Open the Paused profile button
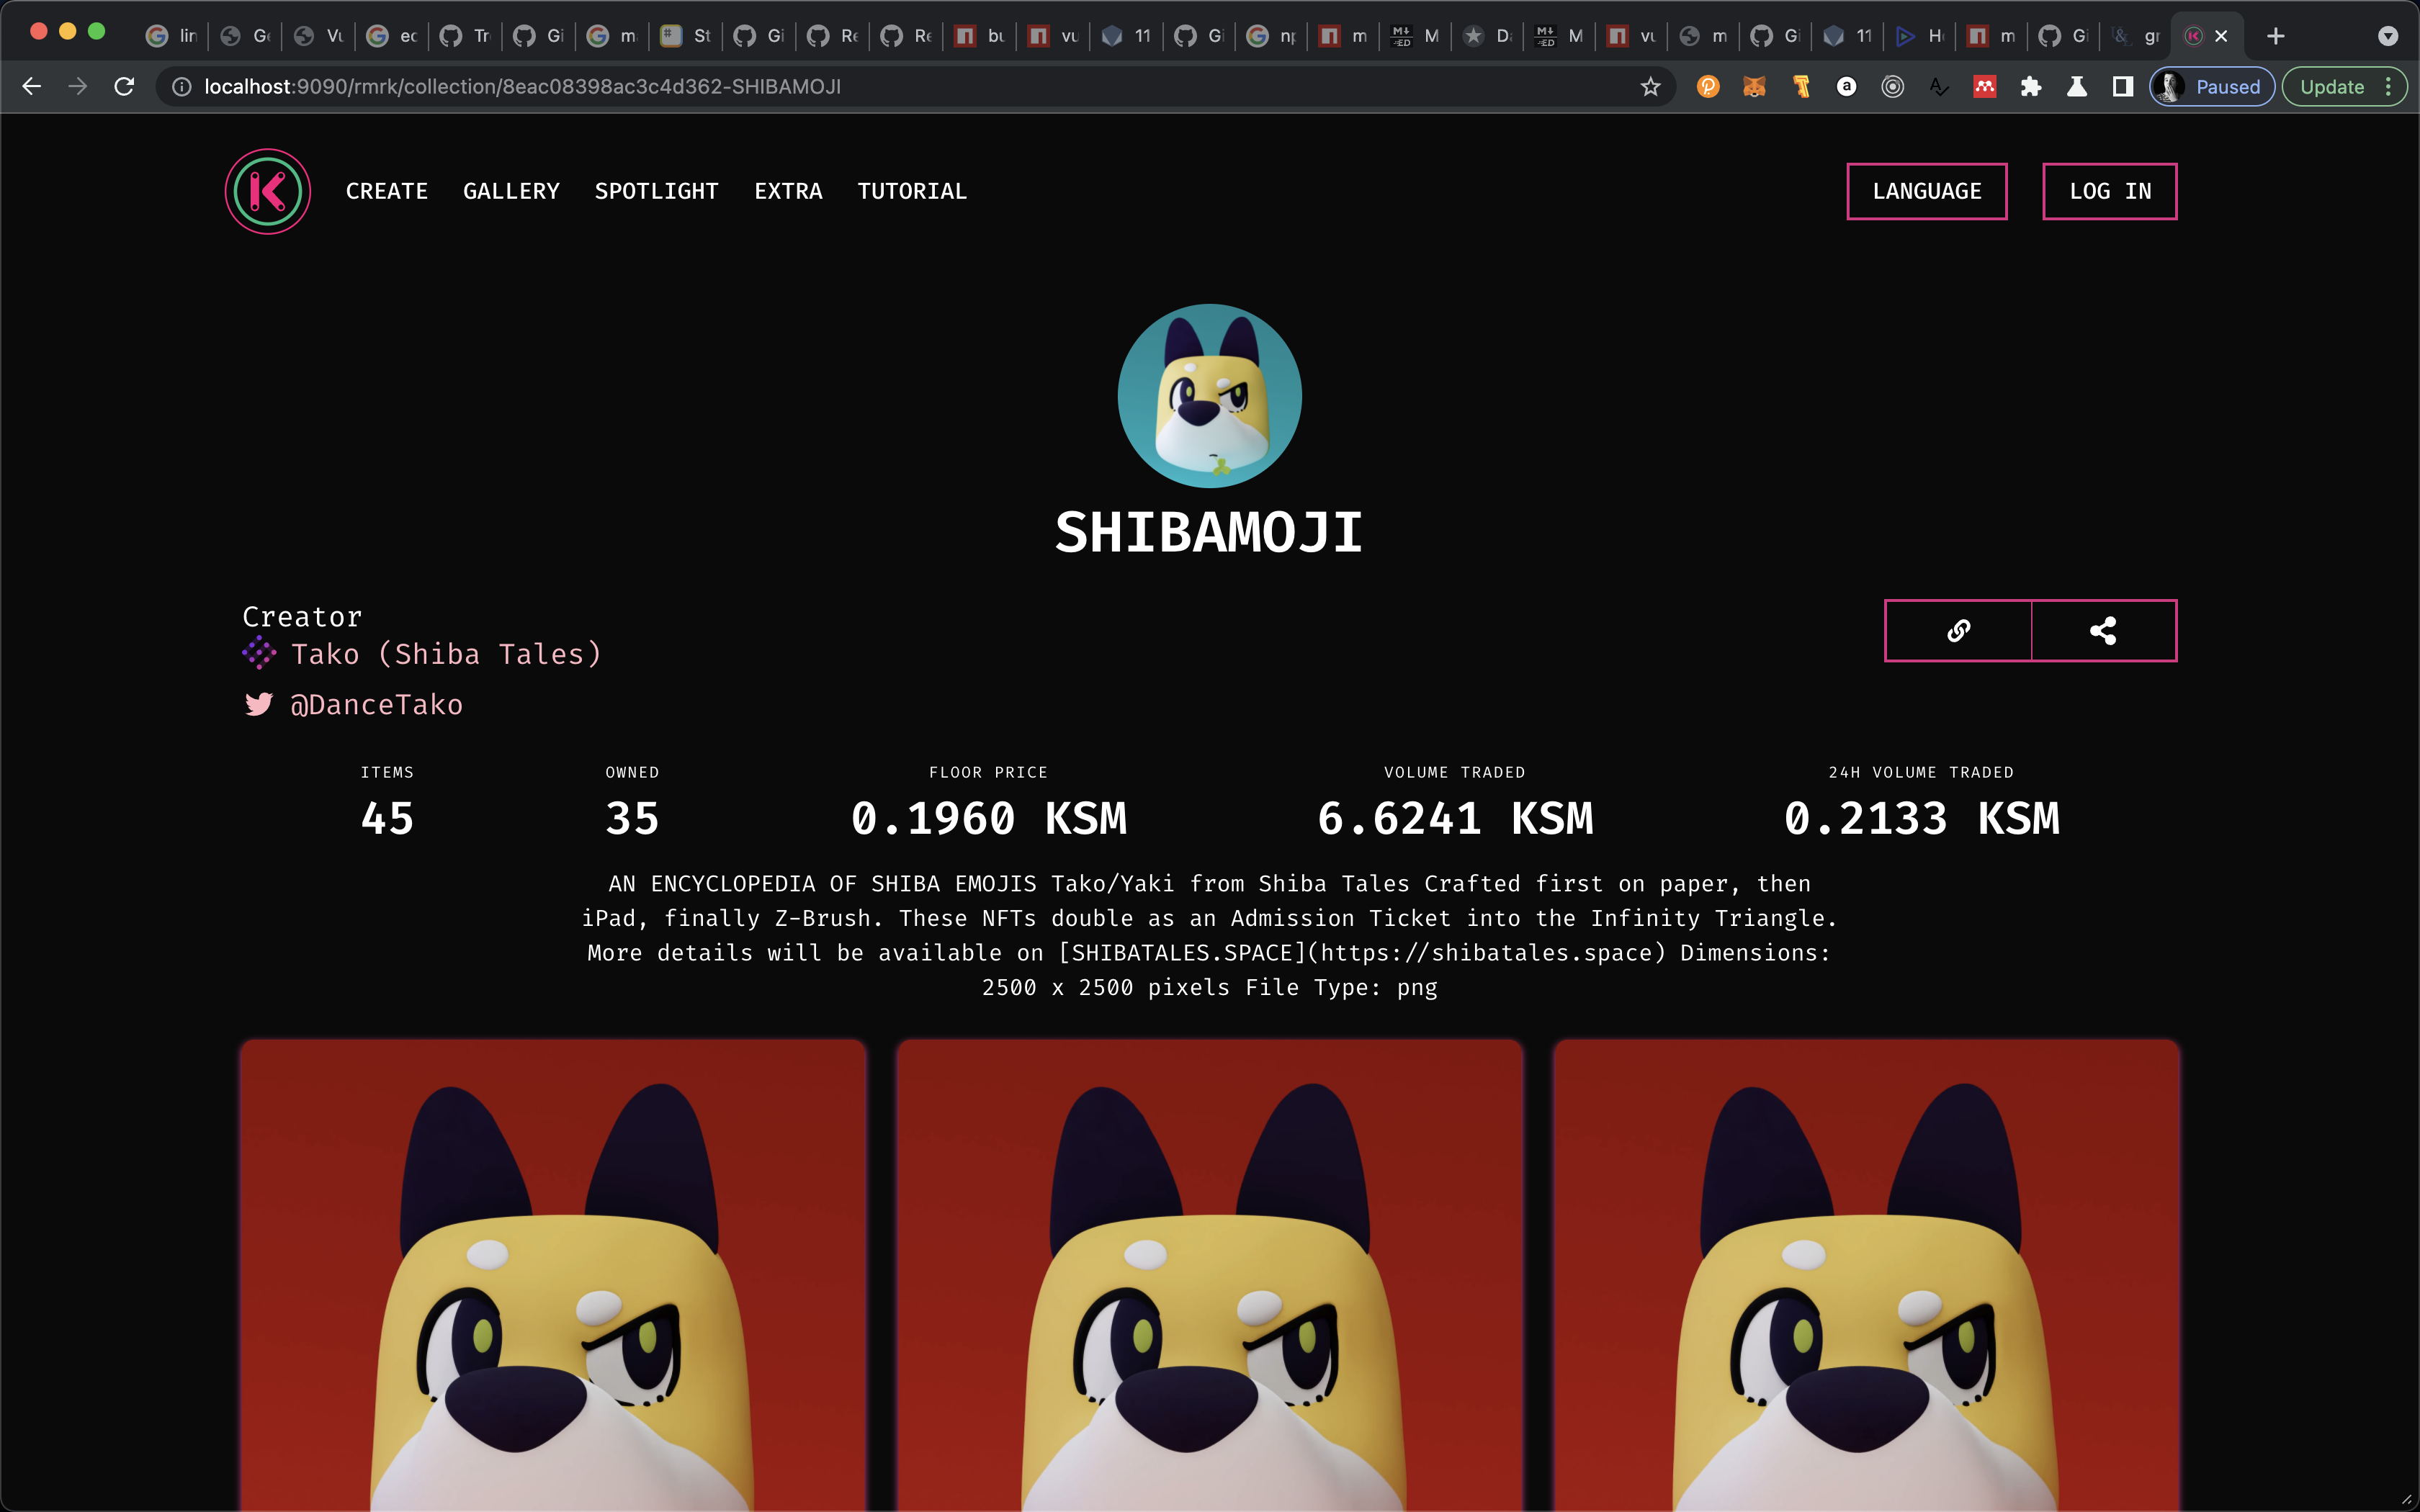Image resolution: width=2420 pixels, height=1512 pixels. coord(2212,87)
